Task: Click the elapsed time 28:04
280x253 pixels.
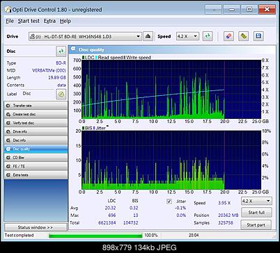Action: [x=194, y=235]
